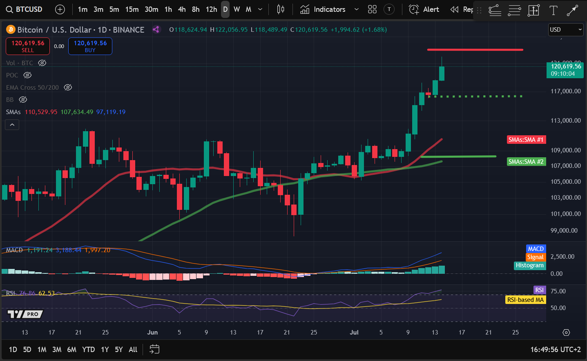Viewport: 587px width, 361px height.
Task: Select the solid green horizontal line
Action: tap(458, 156)
